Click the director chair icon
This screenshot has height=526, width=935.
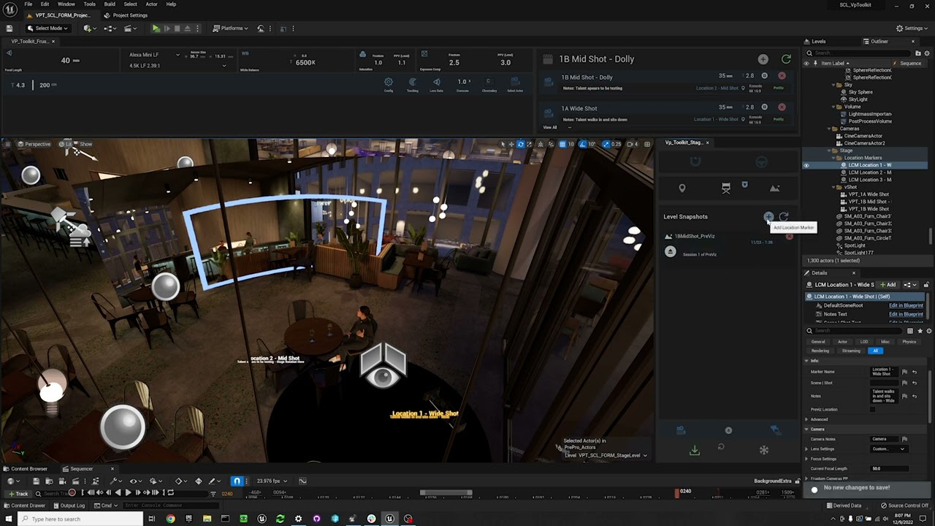[726, 188]
